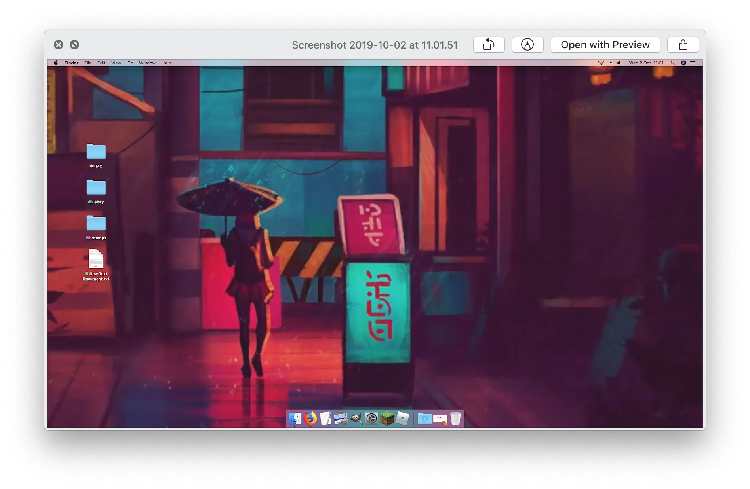Open the Apple menu in the screenshot
This screenshot has height=489, width=750.
click(56, 63)
